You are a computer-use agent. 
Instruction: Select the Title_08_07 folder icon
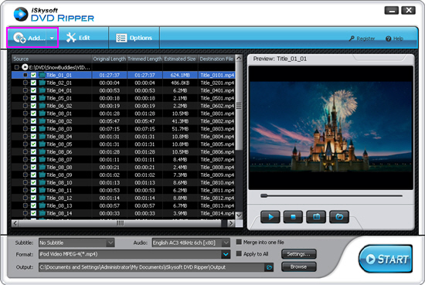coord(42,159)
